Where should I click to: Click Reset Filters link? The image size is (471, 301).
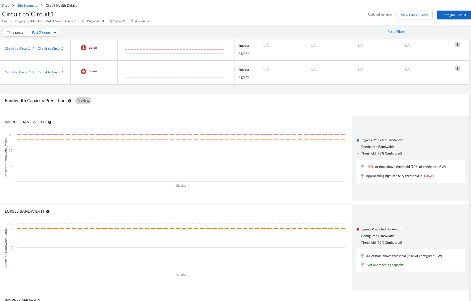396,32
